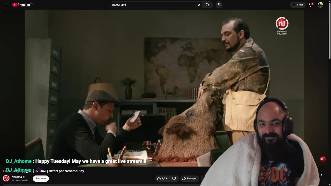Open the notifications bell
Image resolution: width=331 pixels, height=186 pixels.
coord(311,5)
